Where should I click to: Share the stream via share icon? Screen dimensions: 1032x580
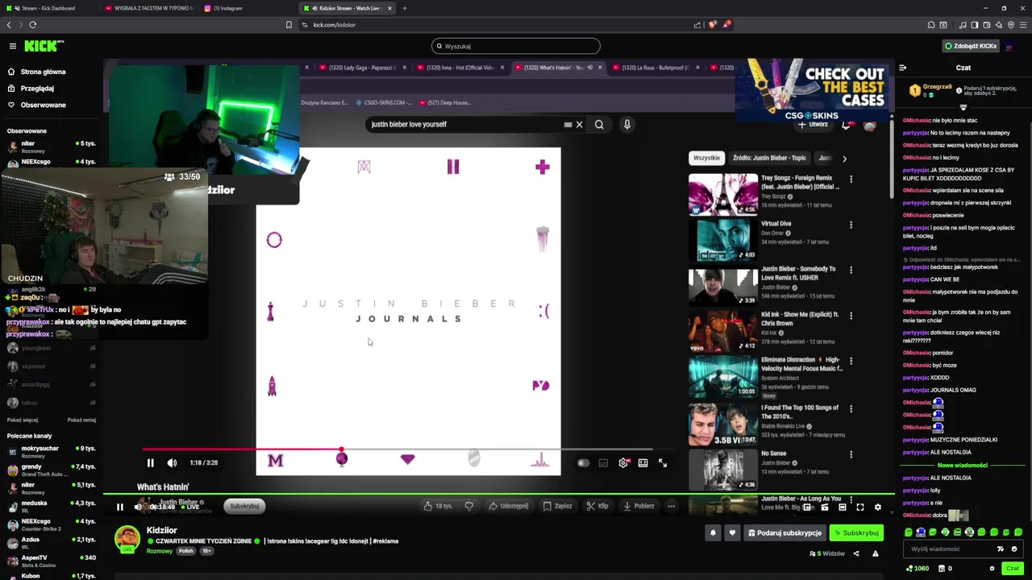coord(856,553)
